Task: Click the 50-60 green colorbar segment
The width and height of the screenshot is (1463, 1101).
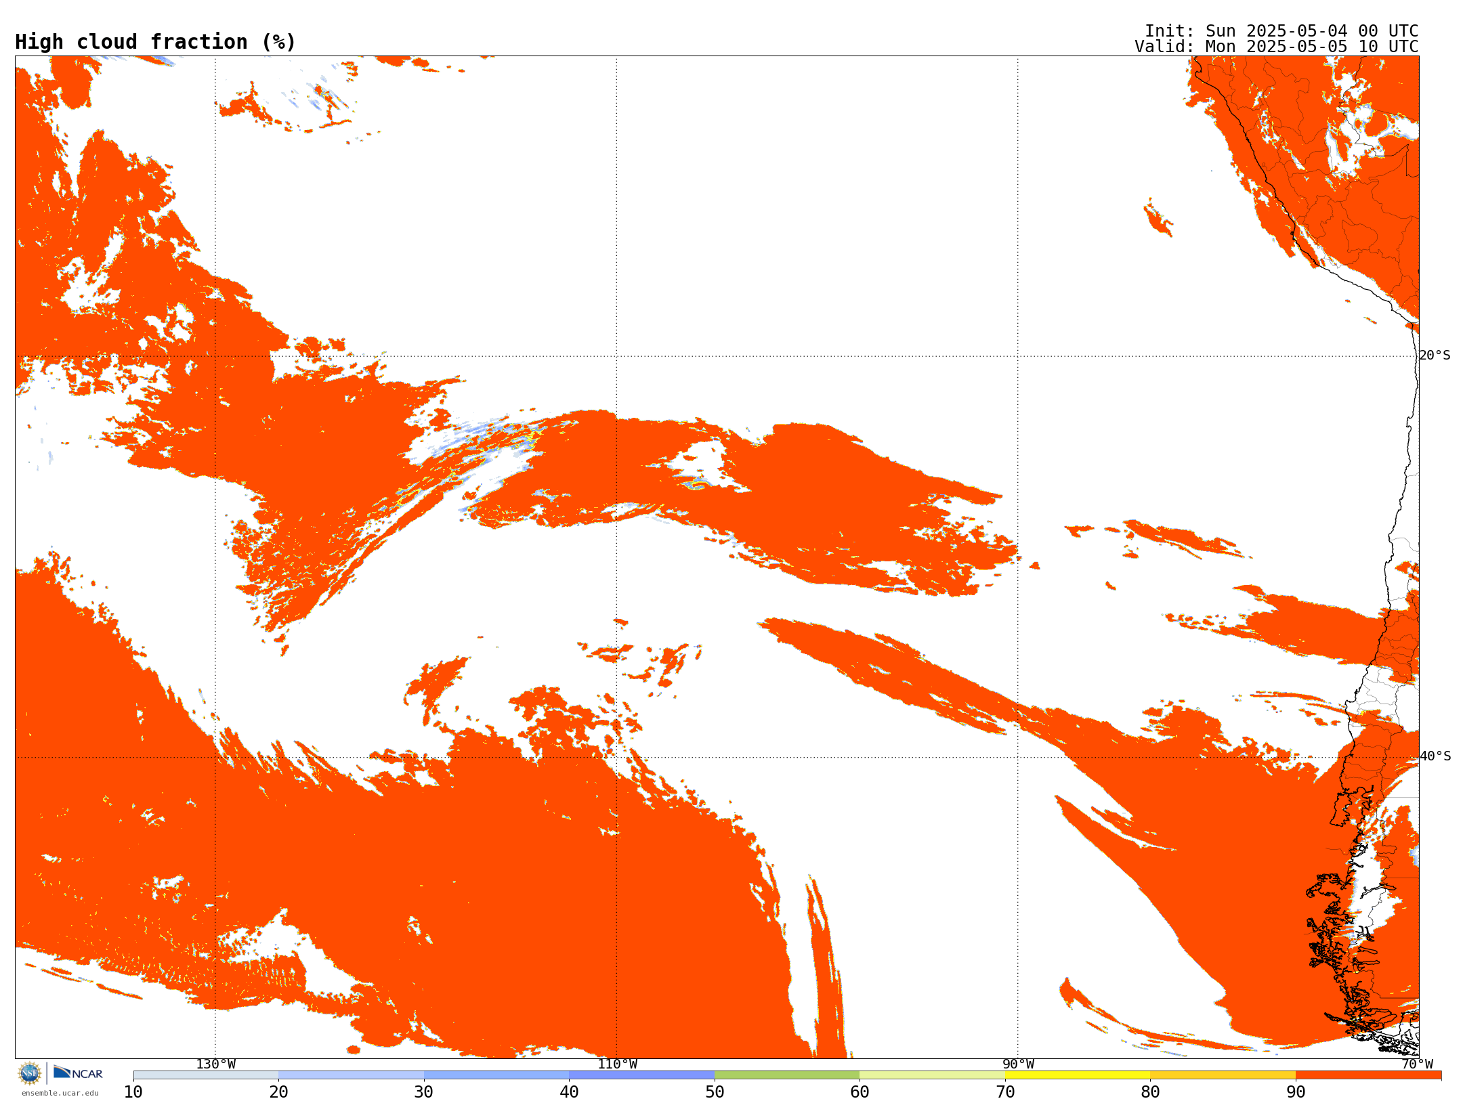Action: tap(787, 1075)
